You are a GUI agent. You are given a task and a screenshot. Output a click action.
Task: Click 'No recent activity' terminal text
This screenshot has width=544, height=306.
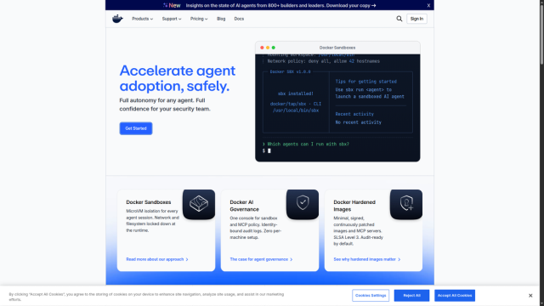pyautogui.click(x=359, y=122)
